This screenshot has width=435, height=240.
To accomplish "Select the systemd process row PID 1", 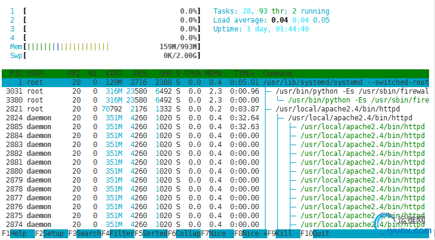I will point(215,82).
